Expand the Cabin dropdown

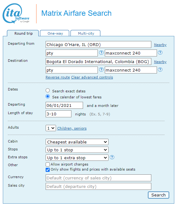77,142
